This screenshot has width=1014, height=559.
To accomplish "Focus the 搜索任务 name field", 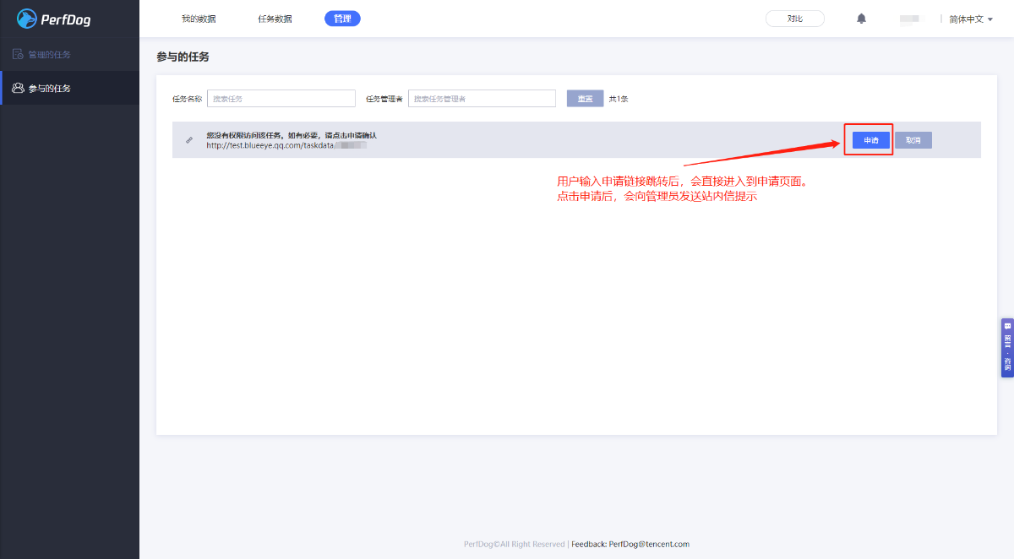I will tap(281, 99).
